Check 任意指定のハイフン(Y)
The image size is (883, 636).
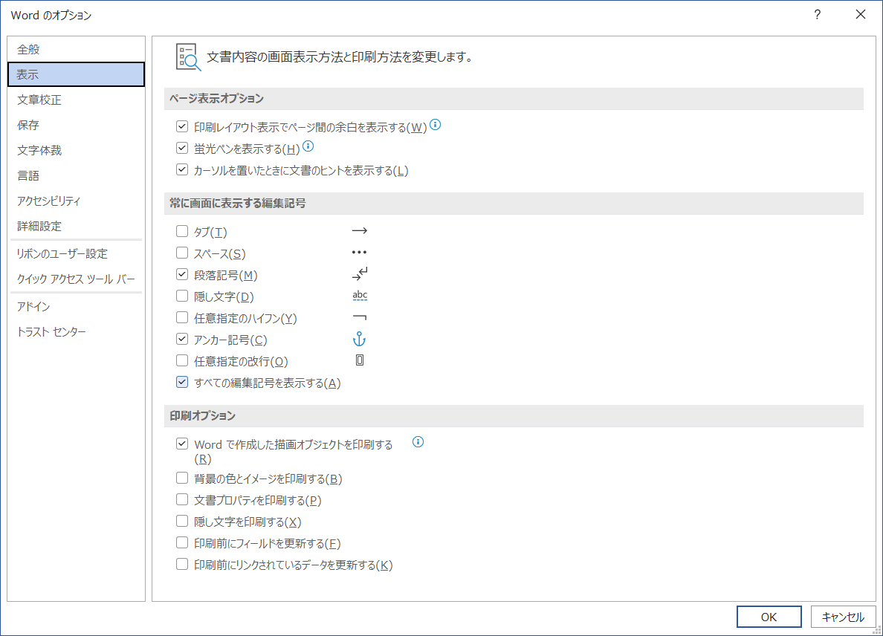(182, 317)
